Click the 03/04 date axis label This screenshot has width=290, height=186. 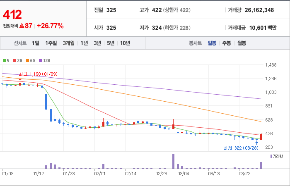pyautogui.click(x=183, y=174)
